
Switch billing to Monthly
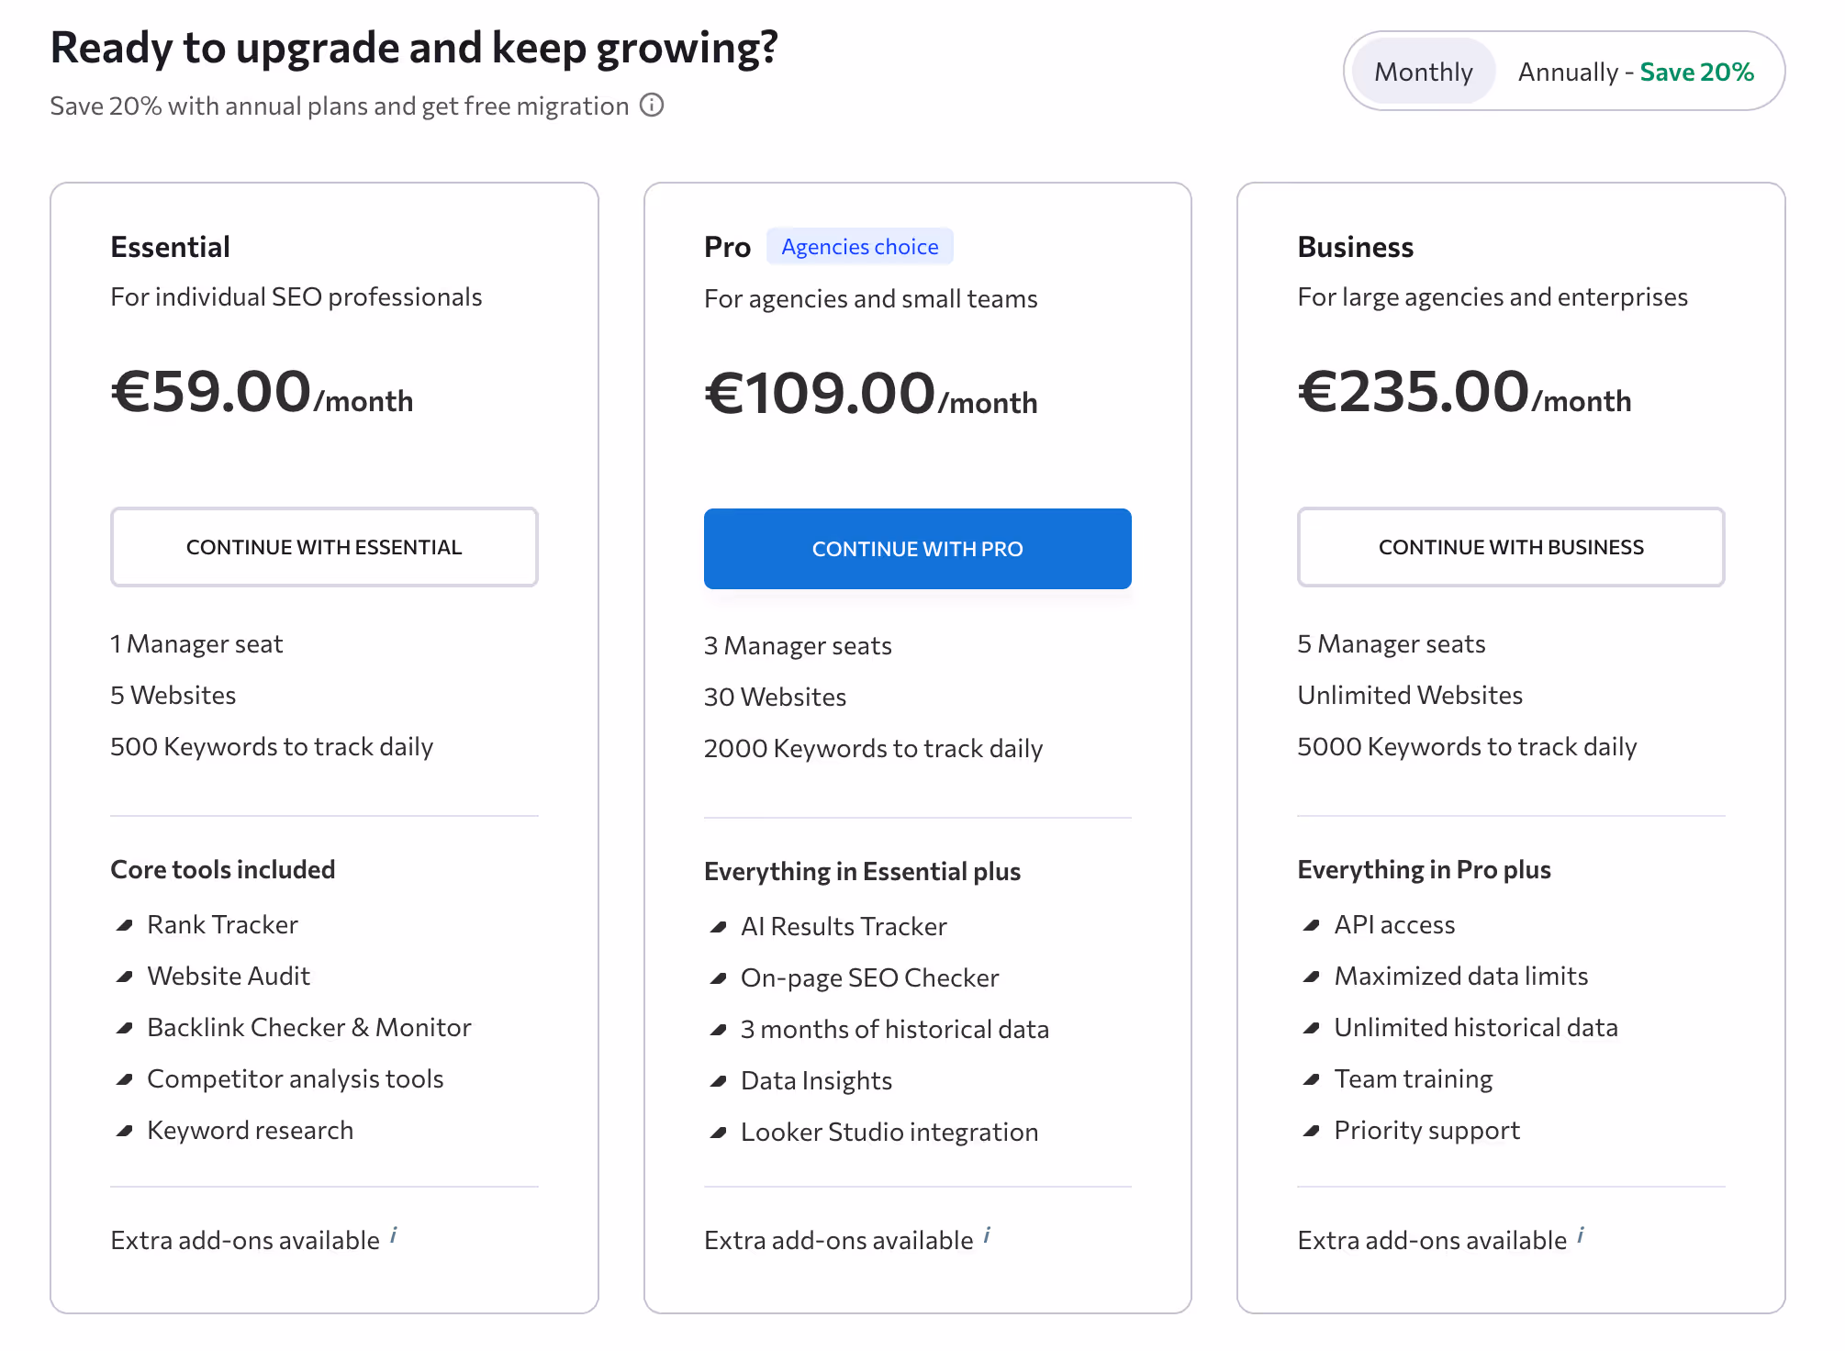click(1423, 72)
